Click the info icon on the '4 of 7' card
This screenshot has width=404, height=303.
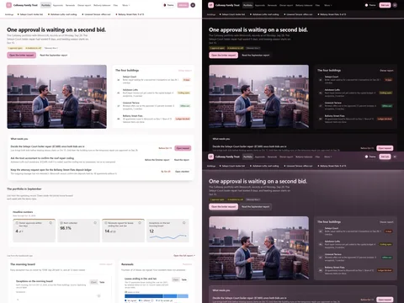click(x=50, y=223)
